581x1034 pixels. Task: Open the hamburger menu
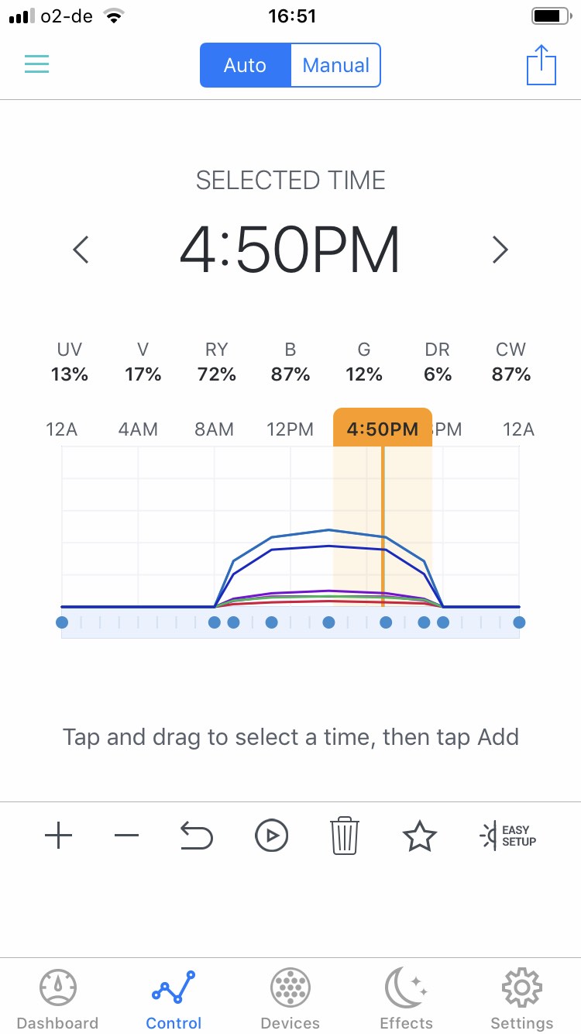tap(36, 64)
